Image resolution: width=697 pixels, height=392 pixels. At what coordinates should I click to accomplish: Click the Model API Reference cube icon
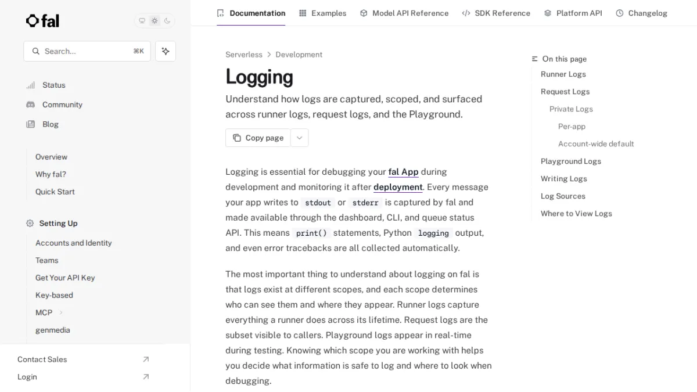pyautogui.click(x=364, y=13)
